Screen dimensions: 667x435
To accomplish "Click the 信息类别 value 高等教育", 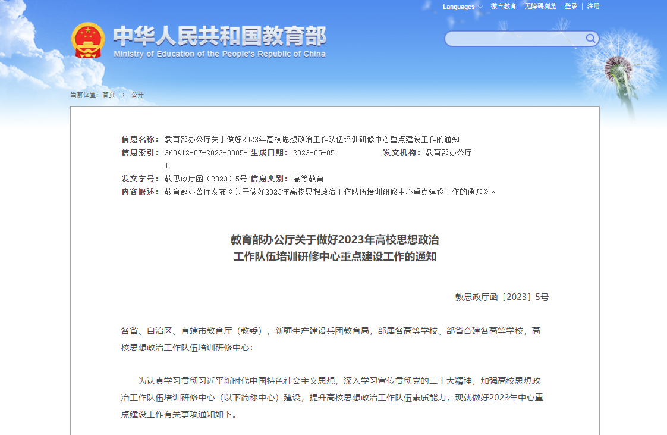I will 308,179.
